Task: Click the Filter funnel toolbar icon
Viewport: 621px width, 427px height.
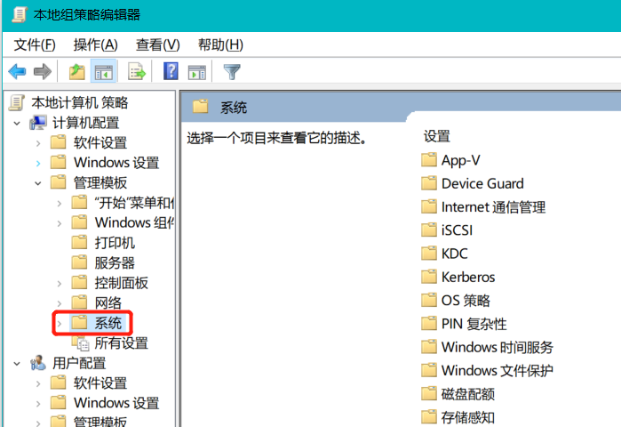Action: click(232, 72)
